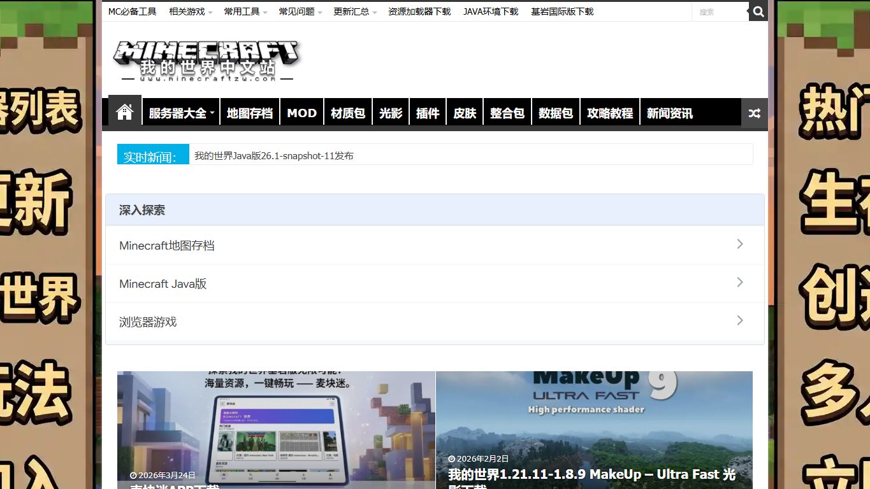
Task: Go to 插件 section
Action: click(x=428, y=113)
